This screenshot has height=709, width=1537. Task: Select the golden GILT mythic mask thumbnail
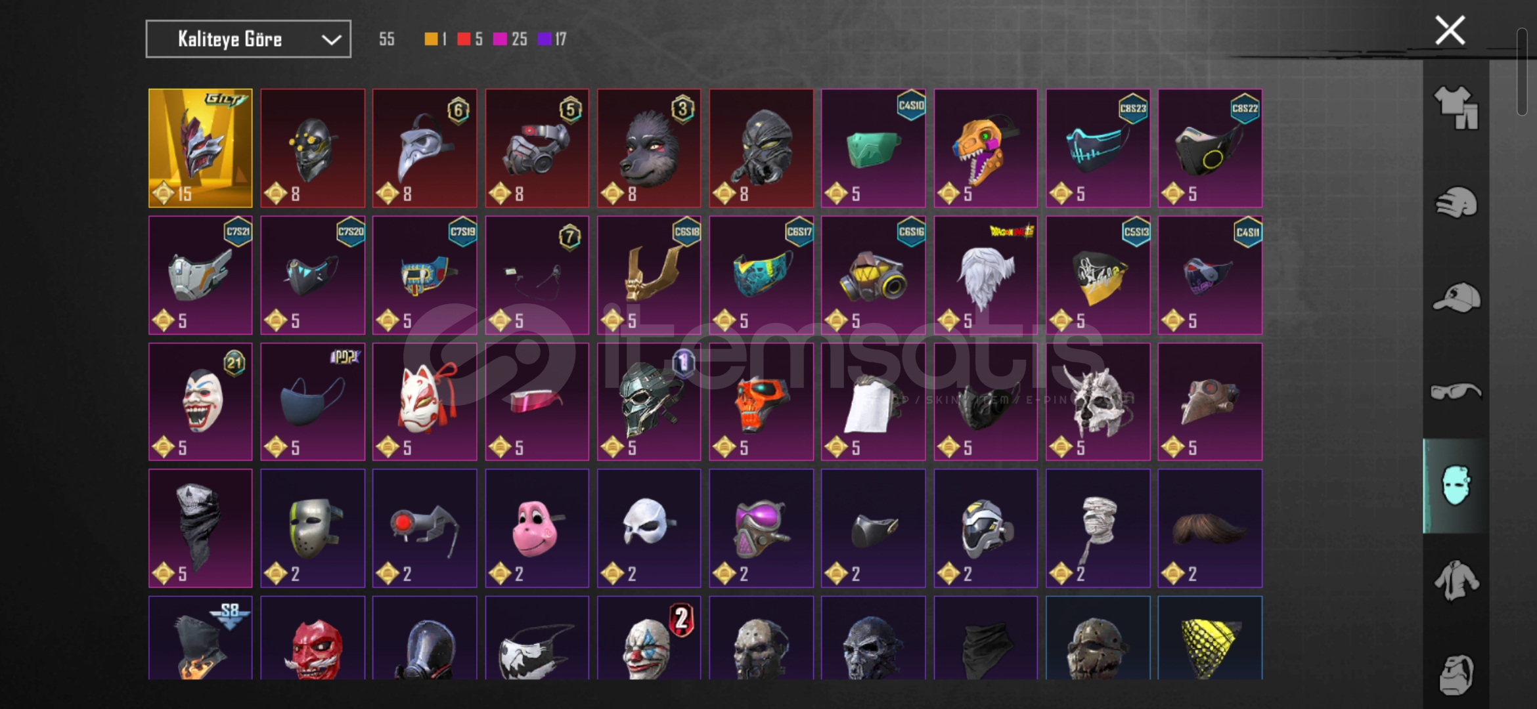point(200,148)
